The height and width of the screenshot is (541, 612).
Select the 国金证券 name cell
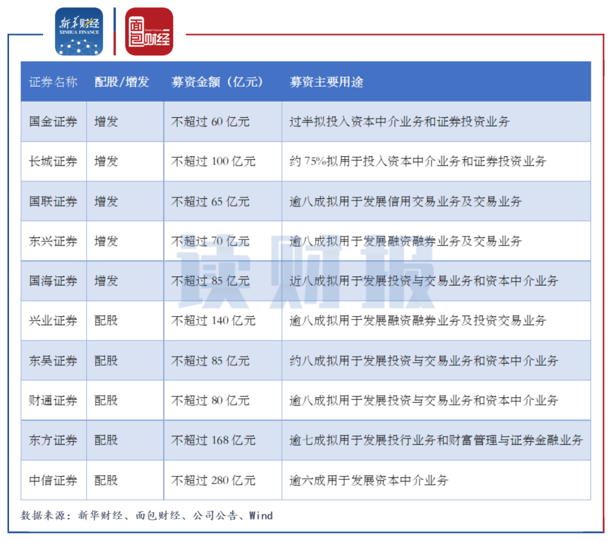click(53, 122)
